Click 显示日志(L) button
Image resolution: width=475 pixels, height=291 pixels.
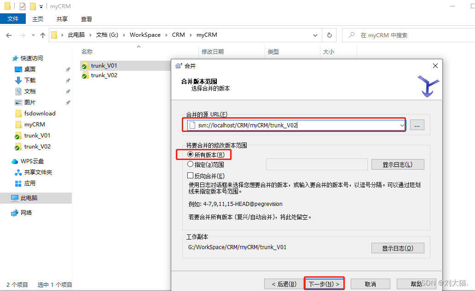coord(398,165)
